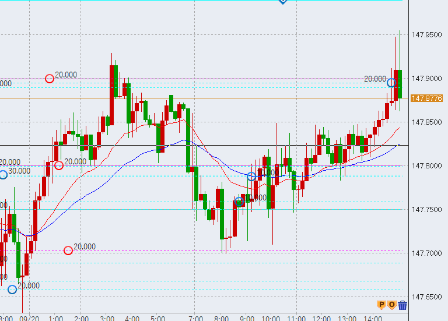Click the orange O order badge icon
The width and height of the screenshot is (448, 321).
point(392,304)
